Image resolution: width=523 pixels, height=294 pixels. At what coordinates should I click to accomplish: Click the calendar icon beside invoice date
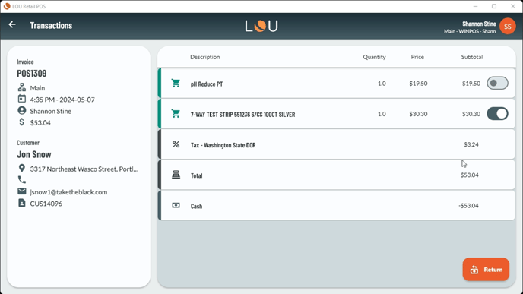22,99
